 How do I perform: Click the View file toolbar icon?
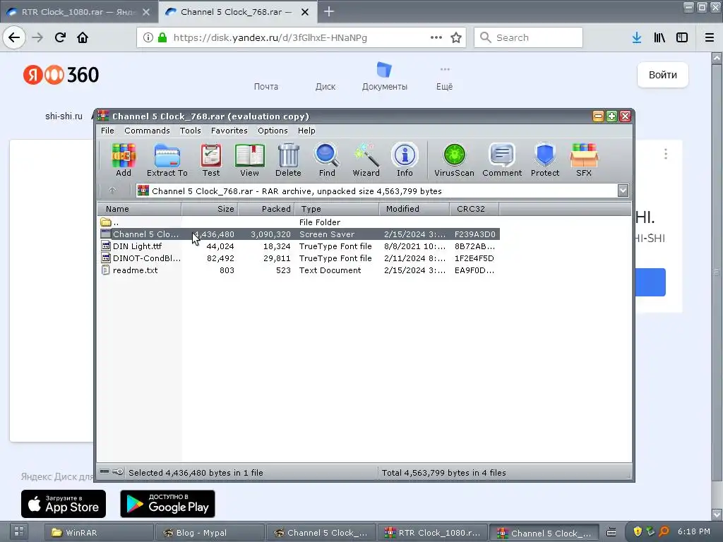[x=249, y=160]
